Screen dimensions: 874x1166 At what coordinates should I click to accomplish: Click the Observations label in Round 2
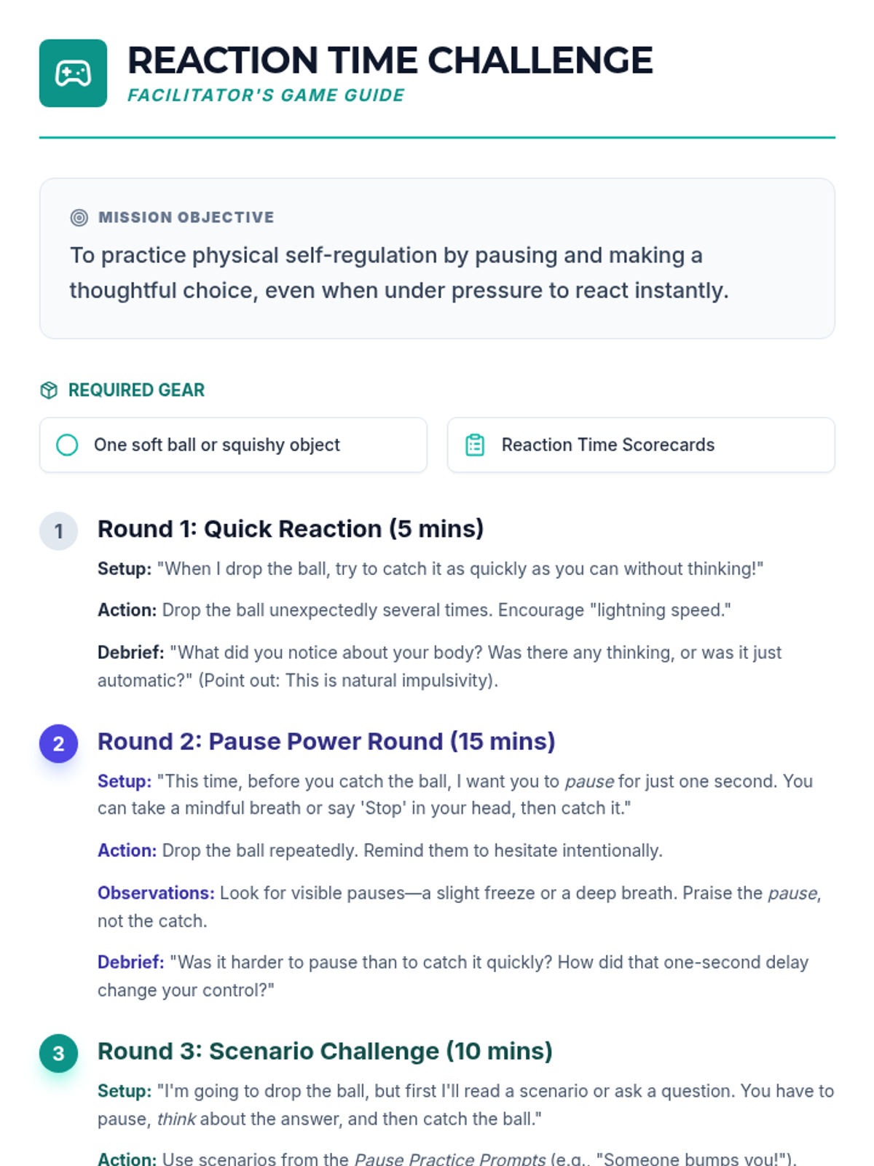click(x=156, y=893)
